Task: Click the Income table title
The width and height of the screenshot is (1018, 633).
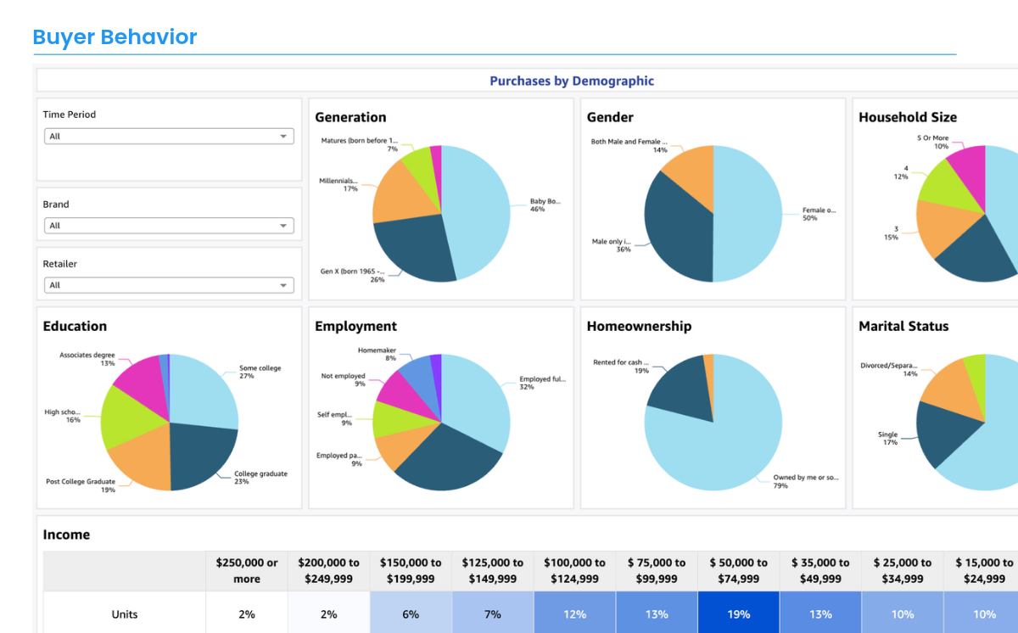Action: 66,535
